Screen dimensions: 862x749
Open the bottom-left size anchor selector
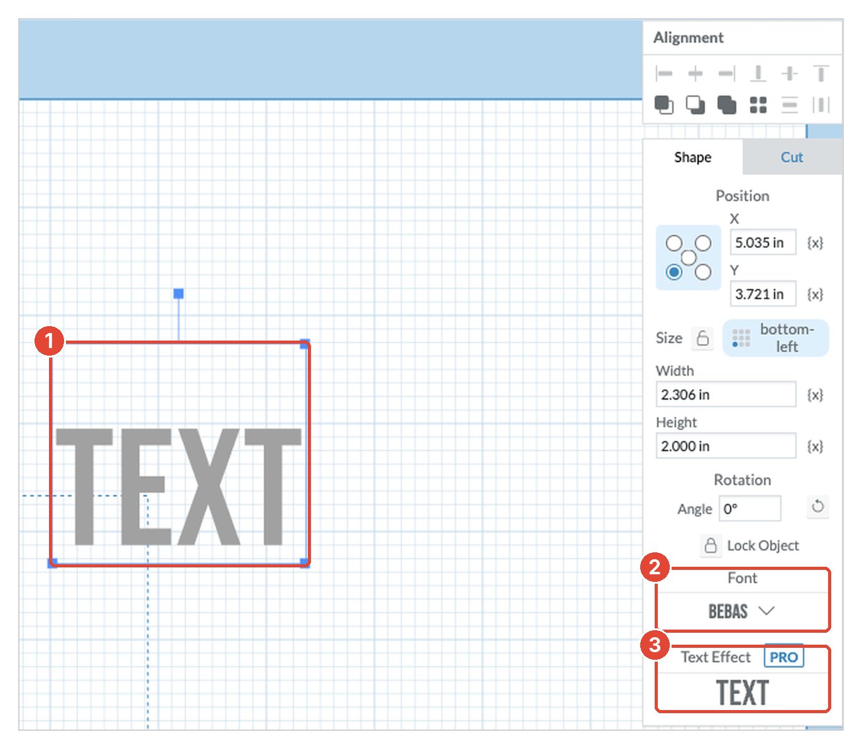point(776,338)
